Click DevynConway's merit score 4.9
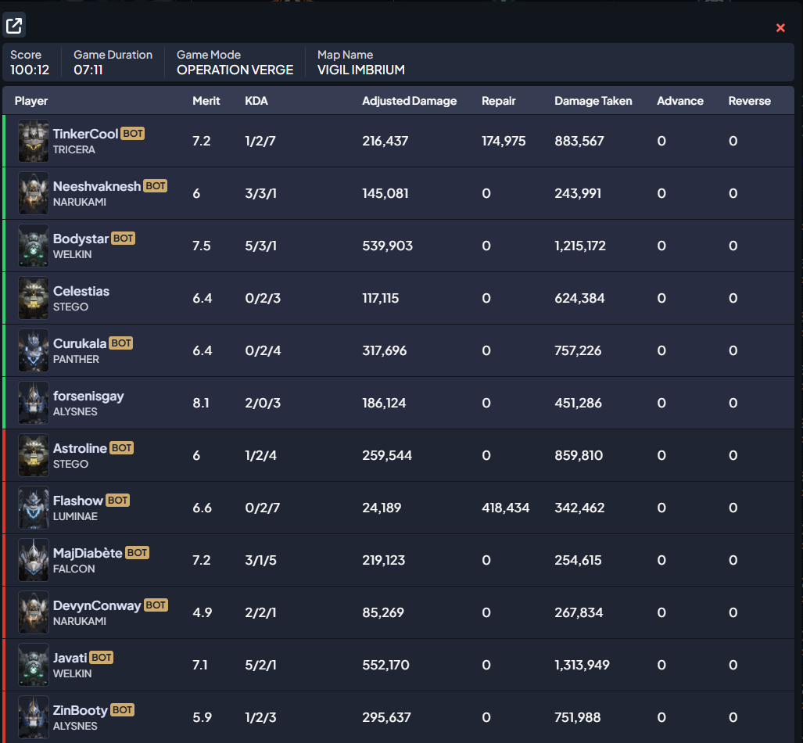 (203, 613)
